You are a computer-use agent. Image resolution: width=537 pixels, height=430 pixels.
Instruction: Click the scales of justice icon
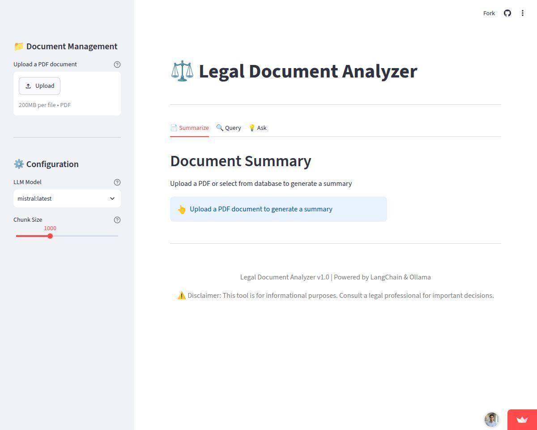click(x=182, y=71)
